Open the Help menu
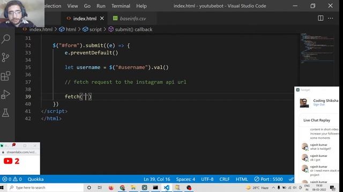This screenshot has height=192, width=343. [x=141, y=6]
